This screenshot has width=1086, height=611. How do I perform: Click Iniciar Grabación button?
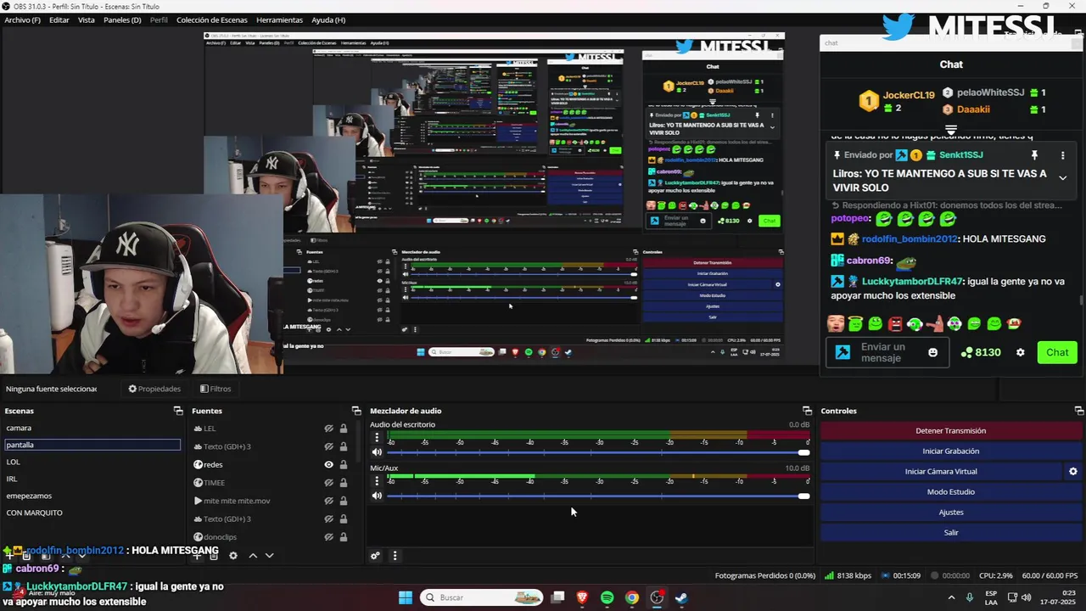(950, 451)
